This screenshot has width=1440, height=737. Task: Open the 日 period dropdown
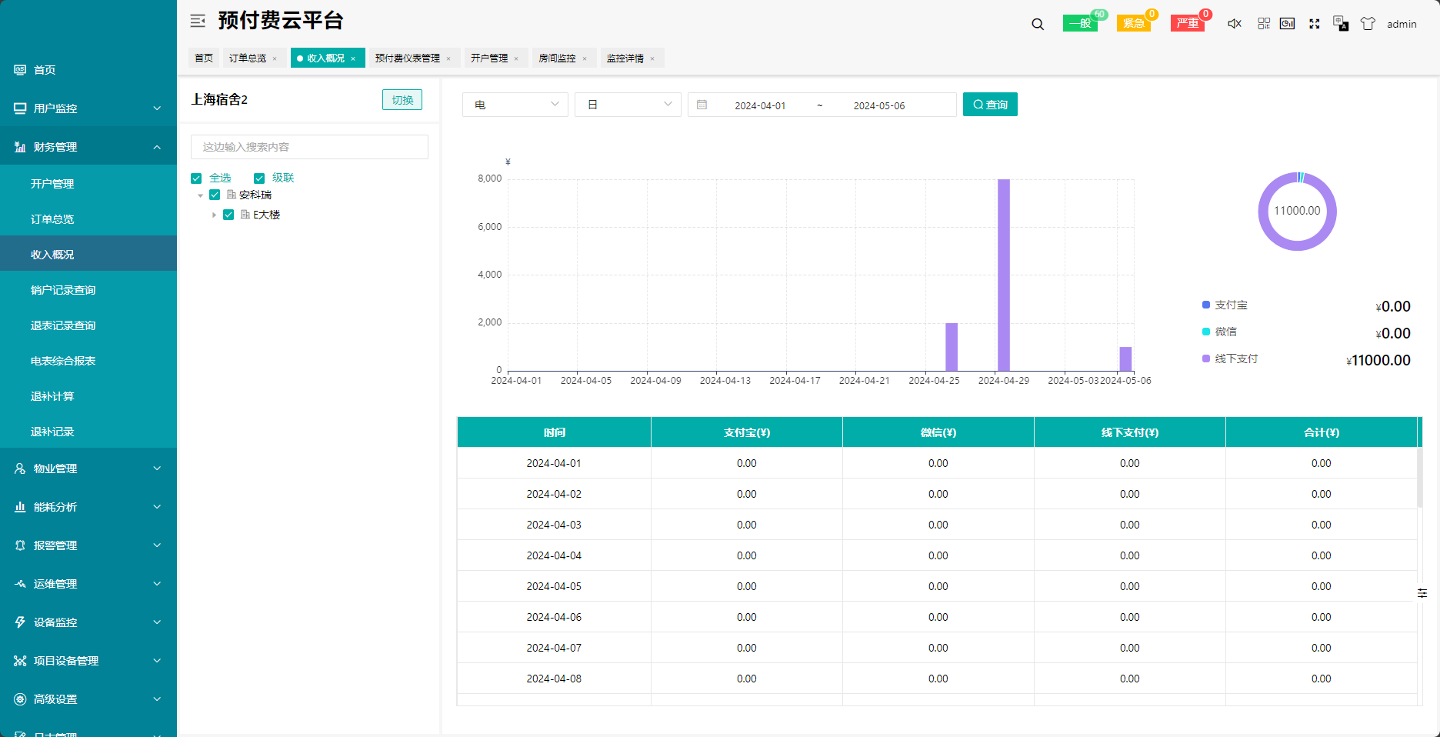(x=628, y=105)
